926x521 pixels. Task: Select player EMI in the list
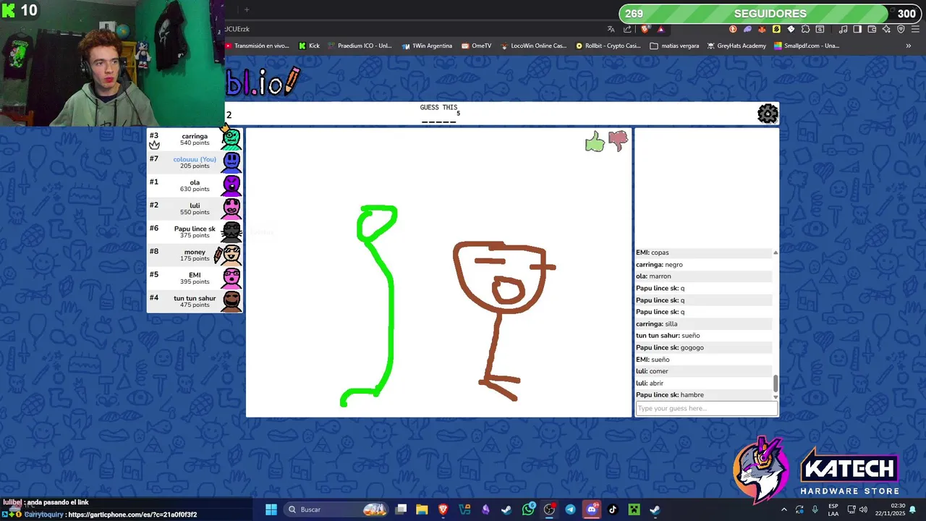coord(195,278)
